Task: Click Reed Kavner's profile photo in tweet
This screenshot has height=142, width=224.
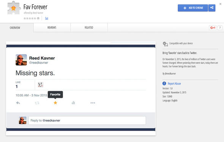Action: click(x=21, y=60)
